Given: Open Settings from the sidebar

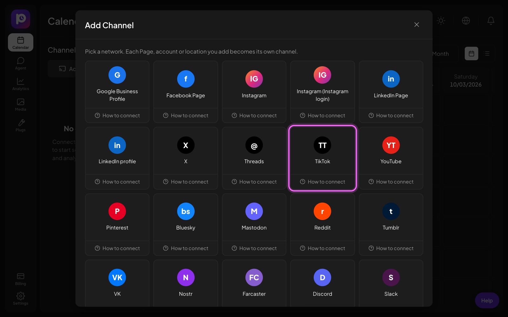Looking at the screenshot, I should coord(21,299).
